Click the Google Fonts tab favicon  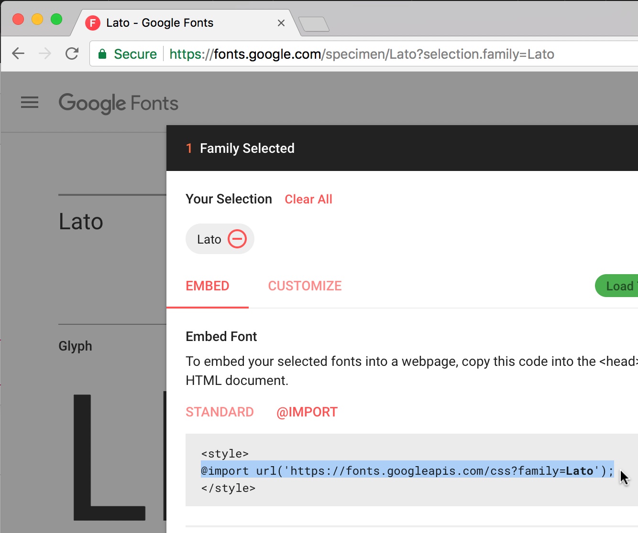(x=92, y=23)
